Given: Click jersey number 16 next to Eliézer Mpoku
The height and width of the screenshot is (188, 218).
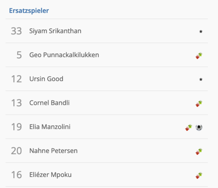Looking at the screenshot, I should [17, 175].
